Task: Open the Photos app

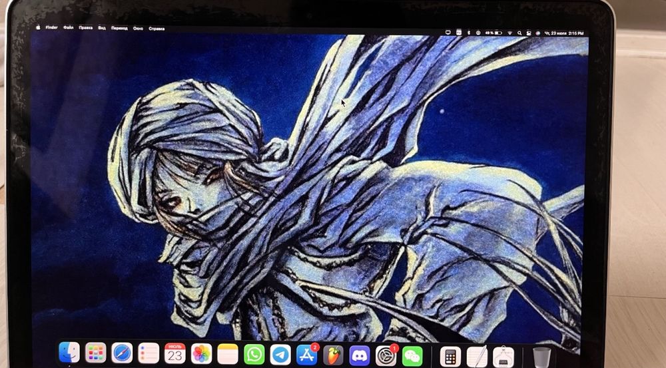Action: pos(201,353)
